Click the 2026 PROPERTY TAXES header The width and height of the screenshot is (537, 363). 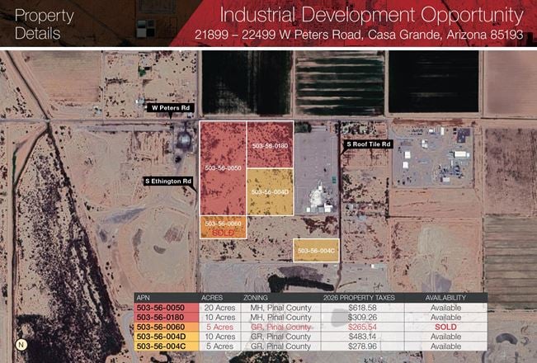360,298
